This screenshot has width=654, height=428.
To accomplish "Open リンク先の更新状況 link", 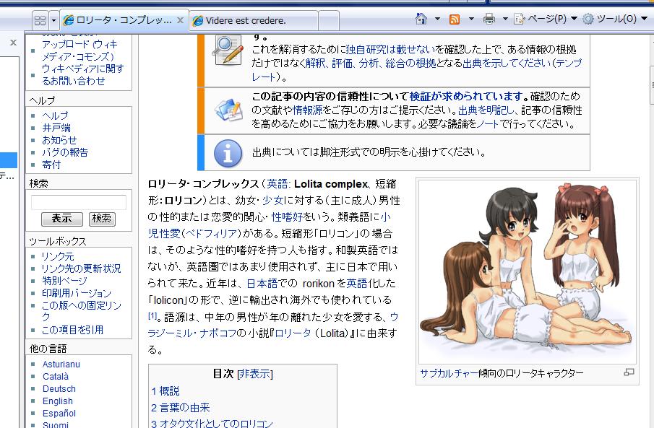I will pyautogui.click(x=82, y=268).
